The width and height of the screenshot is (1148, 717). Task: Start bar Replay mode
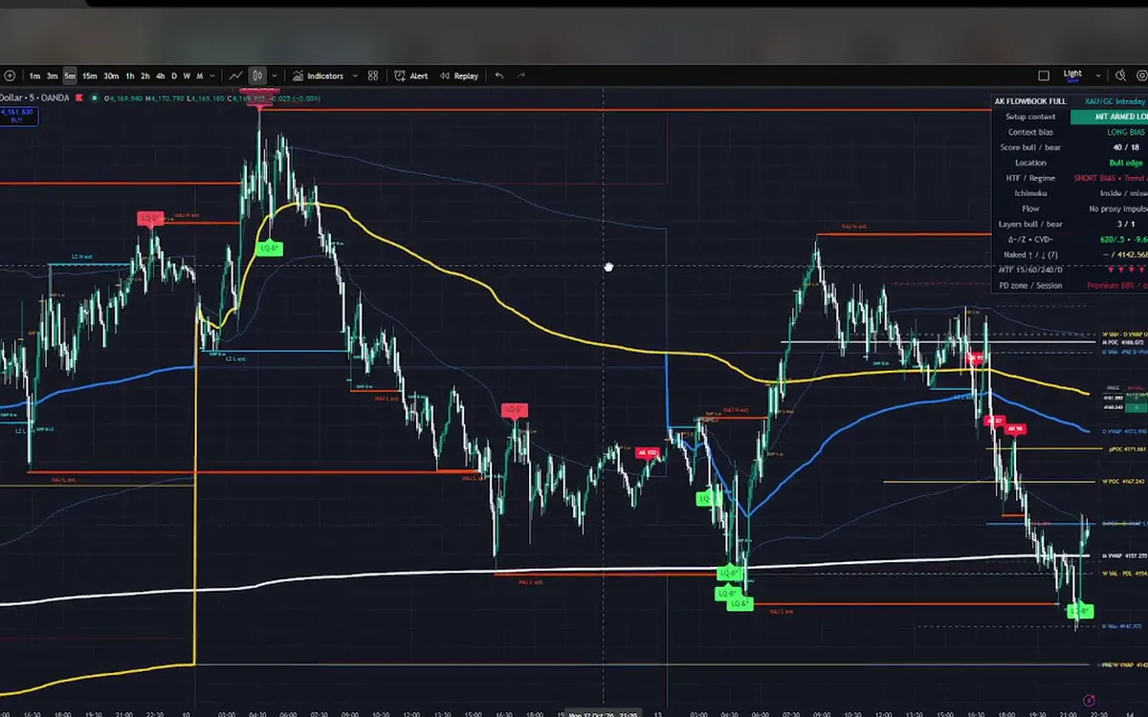(x=459, y=76)
